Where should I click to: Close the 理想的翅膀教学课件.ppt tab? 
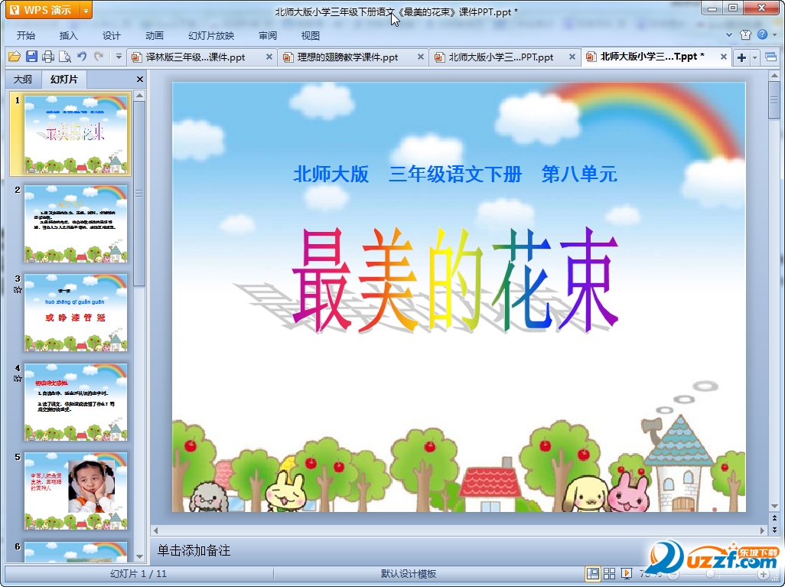click(x=421, y=57)
